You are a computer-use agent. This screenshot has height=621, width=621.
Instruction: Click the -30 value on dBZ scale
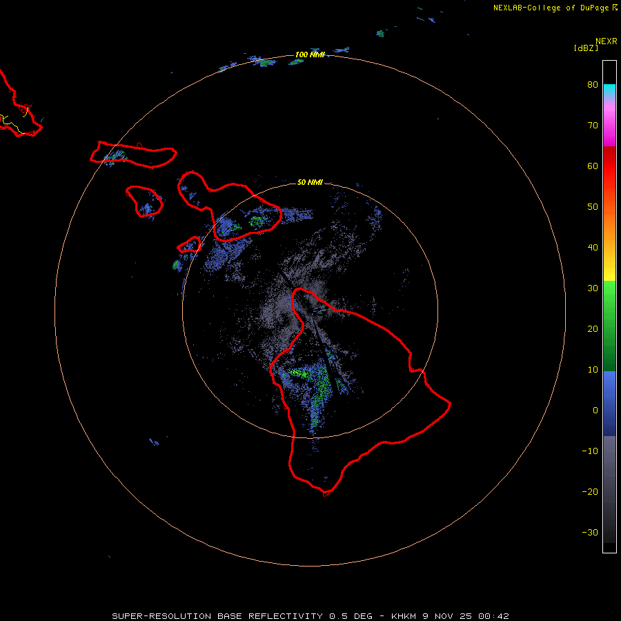[x=590, y=532]
